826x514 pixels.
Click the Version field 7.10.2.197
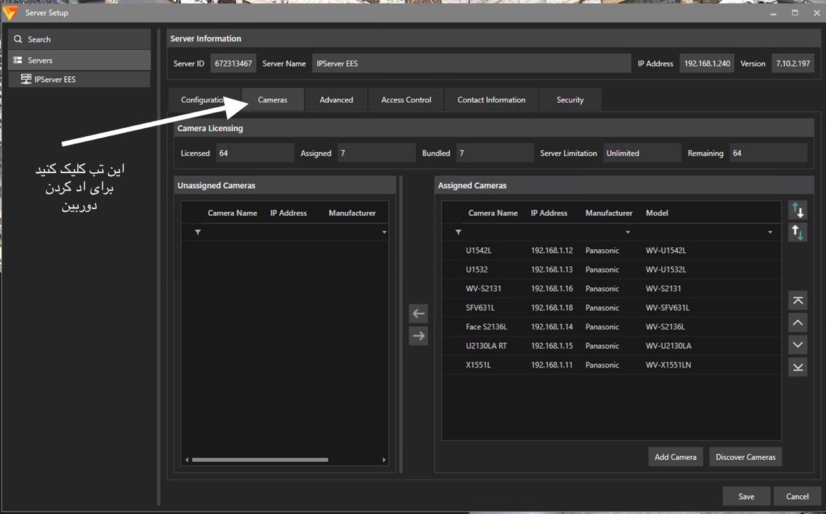(793, 63)
